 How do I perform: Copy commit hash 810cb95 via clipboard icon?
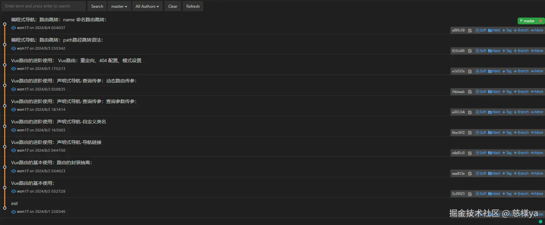470,51
